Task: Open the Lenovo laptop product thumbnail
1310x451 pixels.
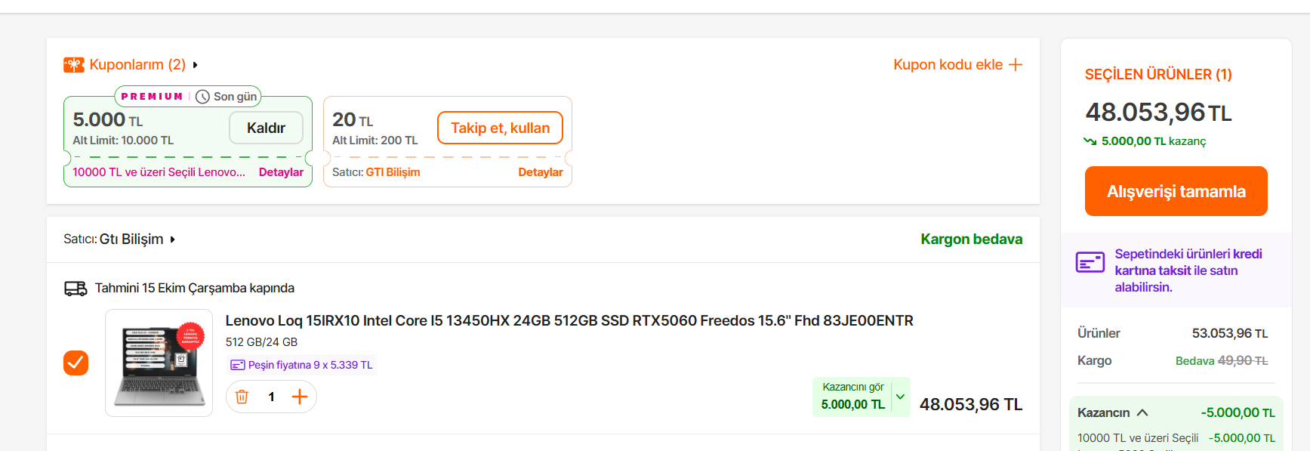Action: pos(159,363)
